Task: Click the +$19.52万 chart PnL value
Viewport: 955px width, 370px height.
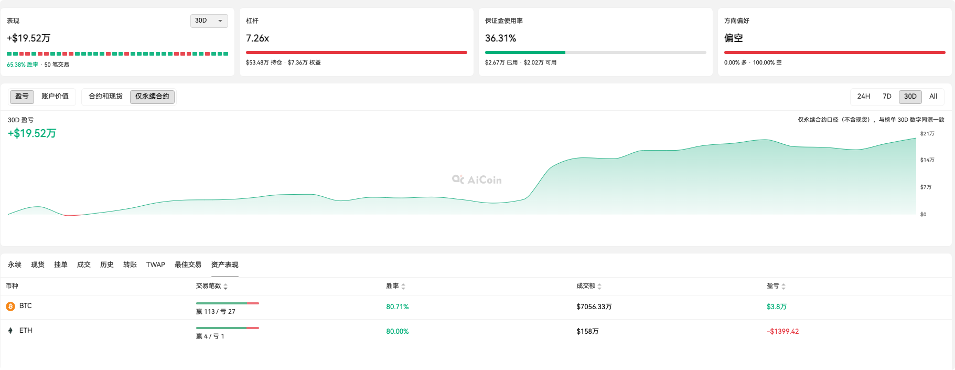Action: [x=32, y=133]
